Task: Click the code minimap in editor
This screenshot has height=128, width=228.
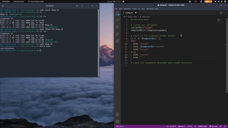Action: 220,20
